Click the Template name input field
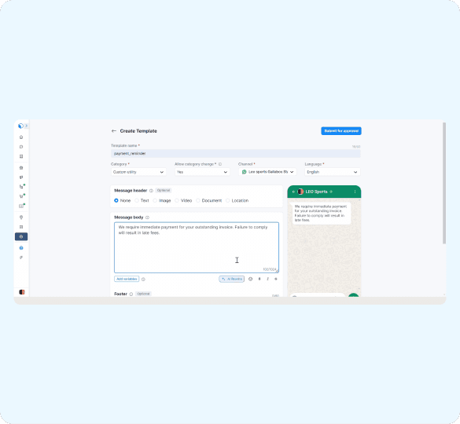Viewport: 460px width, 424px height. pyautogui.click(x=236, y=154)
